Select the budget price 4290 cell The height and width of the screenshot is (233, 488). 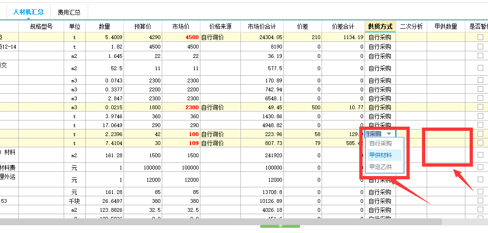click(143, 37)
